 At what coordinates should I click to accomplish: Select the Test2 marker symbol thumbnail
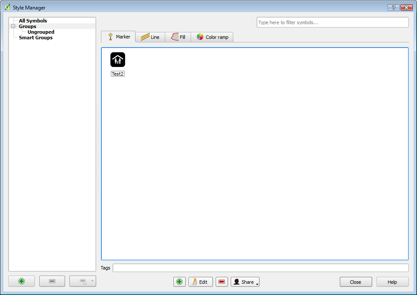(x=118, y=60)
